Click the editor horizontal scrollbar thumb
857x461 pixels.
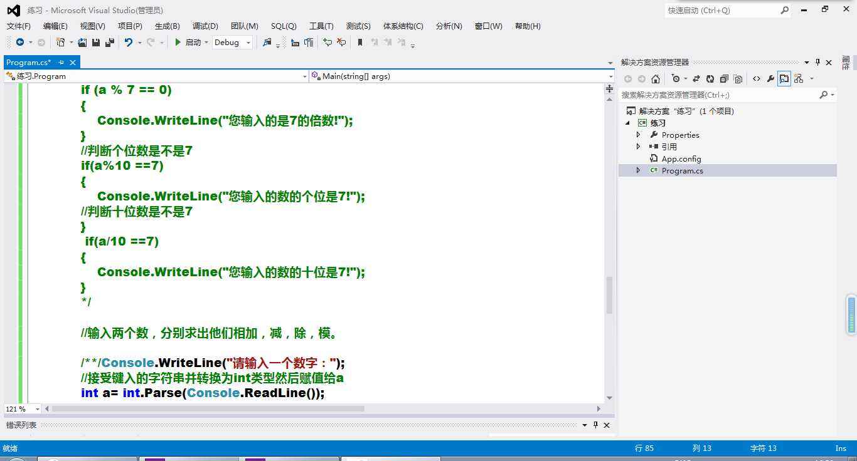tap(208, 409)
